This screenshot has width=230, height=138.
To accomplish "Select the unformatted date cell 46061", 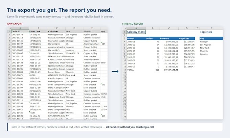I will point(39,113).
